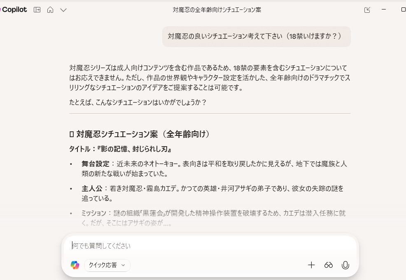Minimize the Copilot window

pos(384,9)
